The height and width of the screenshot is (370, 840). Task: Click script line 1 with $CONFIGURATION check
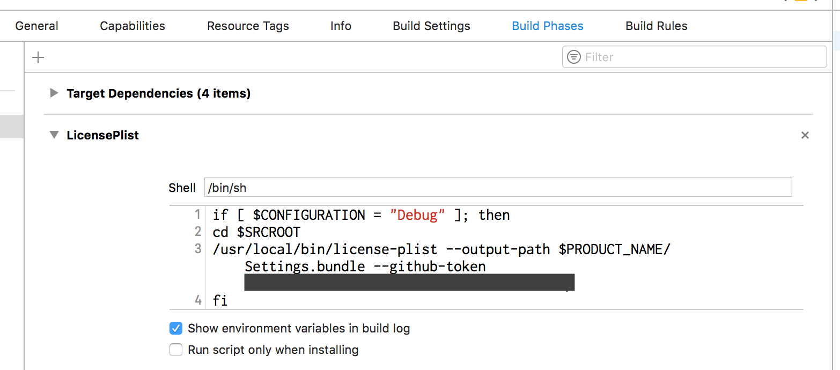tap(361, 215)
